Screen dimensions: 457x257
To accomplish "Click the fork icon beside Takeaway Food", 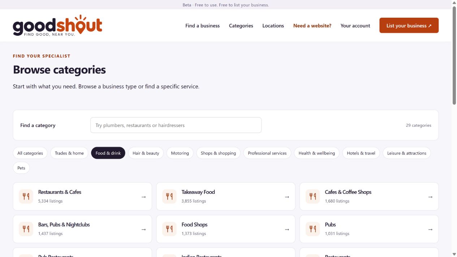I will (169, 196).
